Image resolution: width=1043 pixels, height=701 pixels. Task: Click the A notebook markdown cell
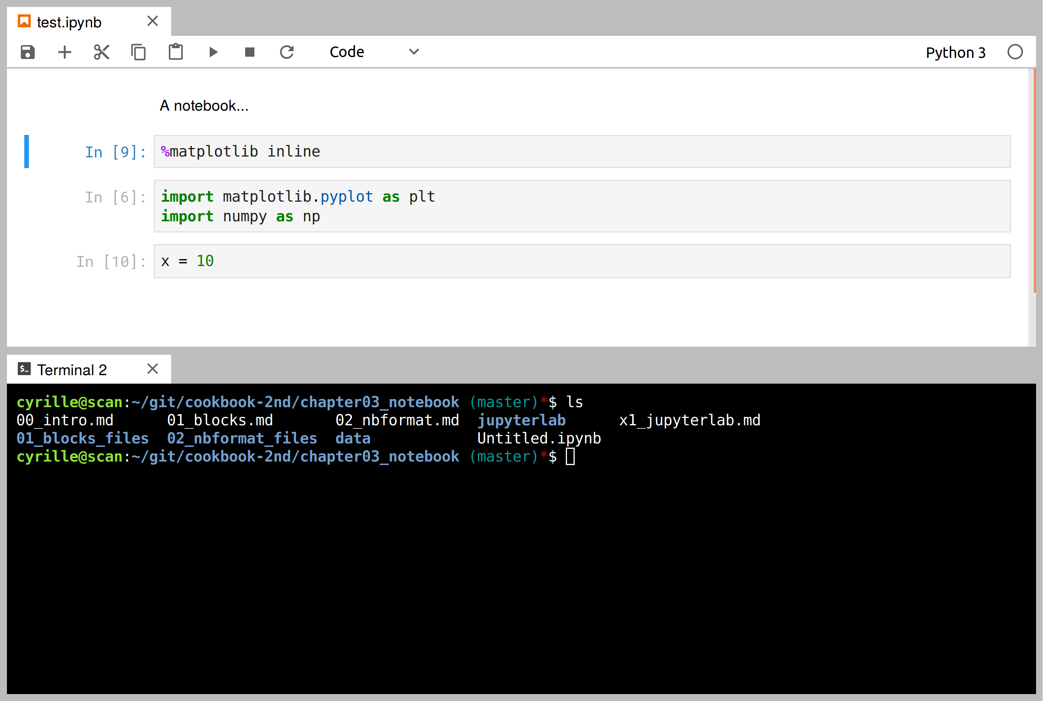click(x=204, y=106)
